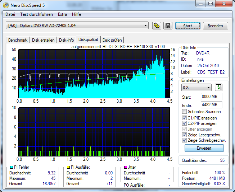
Task: Click the Position value 4481 MB
Action: click(217, 178)
